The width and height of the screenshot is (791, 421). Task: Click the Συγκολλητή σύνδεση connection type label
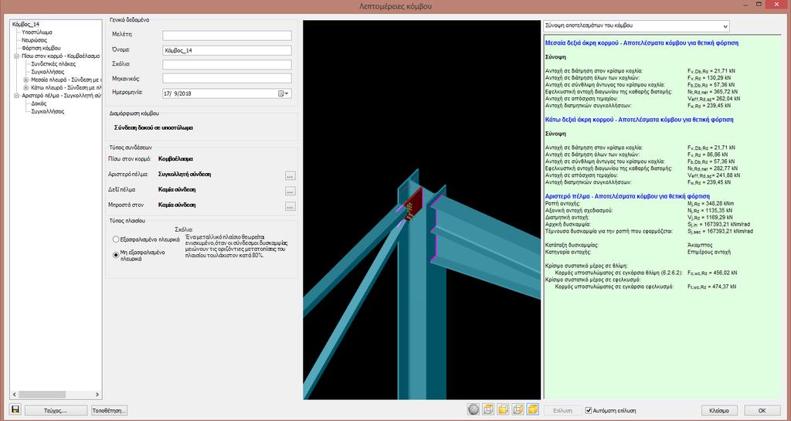point(185,175)
